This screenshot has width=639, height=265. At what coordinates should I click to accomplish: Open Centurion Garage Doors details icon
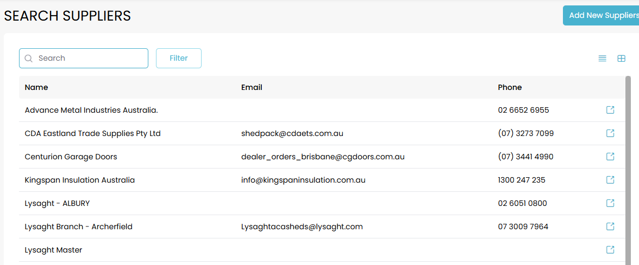tap(610, 157)
